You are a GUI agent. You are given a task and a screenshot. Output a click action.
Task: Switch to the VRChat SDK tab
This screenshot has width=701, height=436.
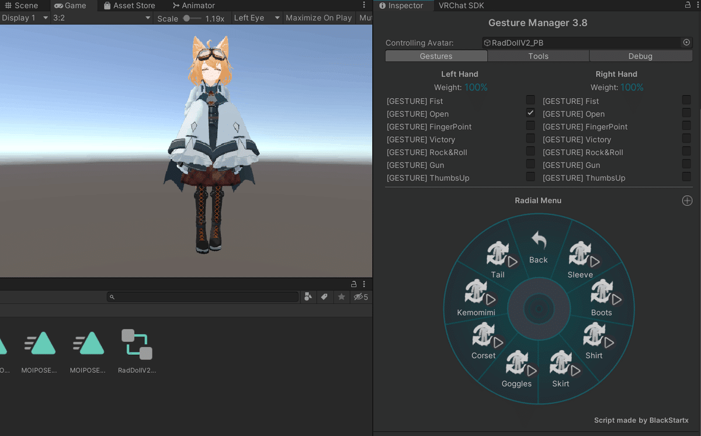461,5
